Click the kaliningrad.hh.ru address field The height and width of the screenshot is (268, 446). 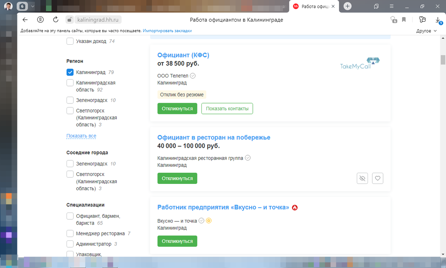(98, 20)
